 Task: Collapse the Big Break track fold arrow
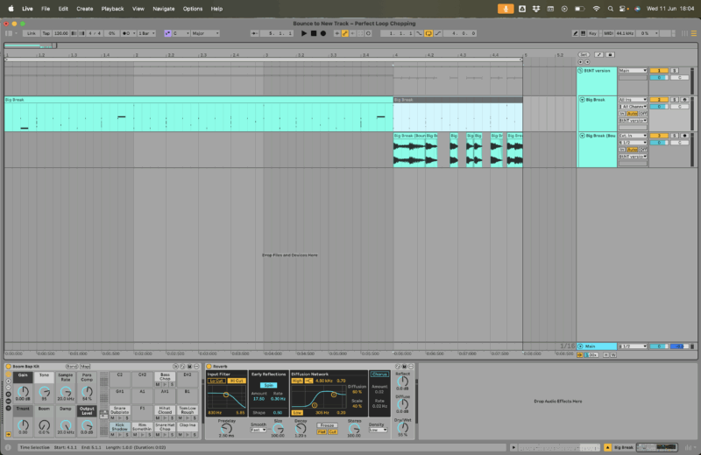tap(581, 100)
